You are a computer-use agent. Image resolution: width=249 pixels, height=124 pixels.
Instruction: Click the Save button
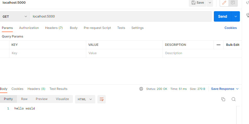(x=197, y=3)
